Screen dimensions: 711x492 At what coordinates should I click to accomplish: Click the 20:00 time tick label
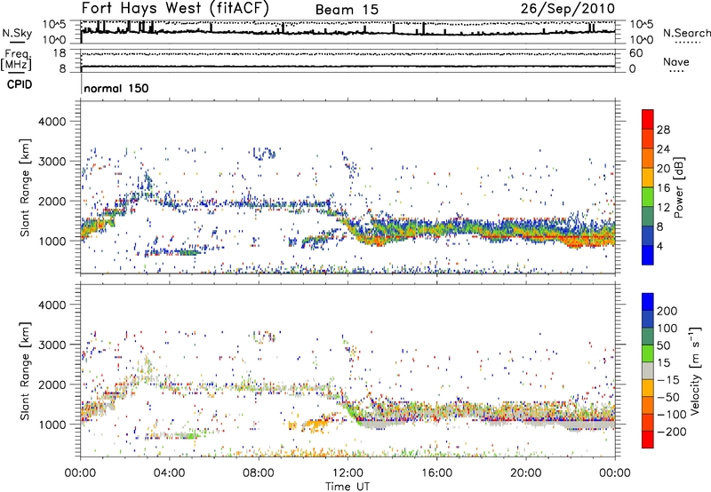(x=525, y=473)
